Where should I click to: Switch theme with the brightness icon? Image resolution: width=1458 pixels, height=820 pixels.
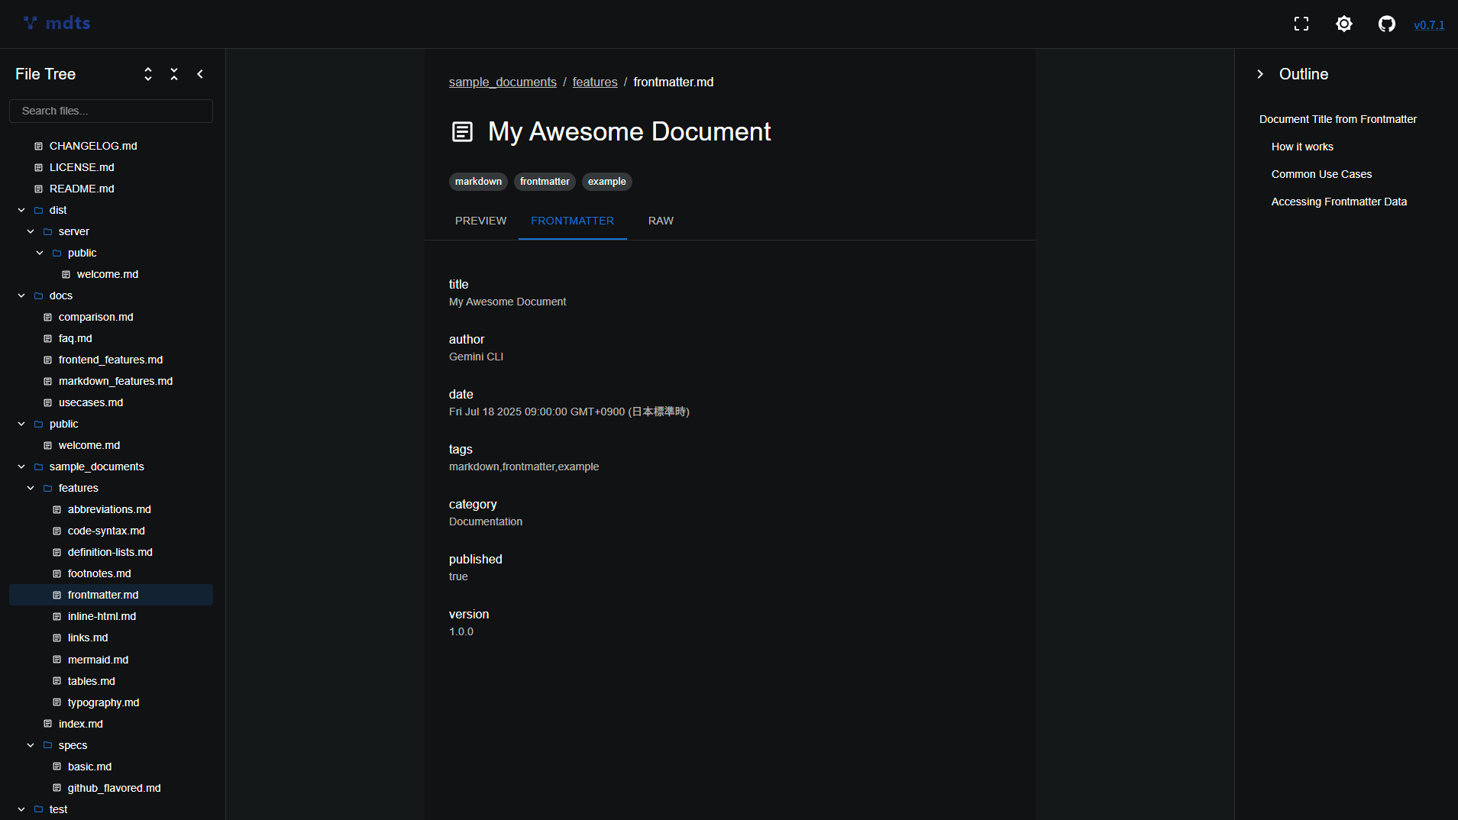1344,24
